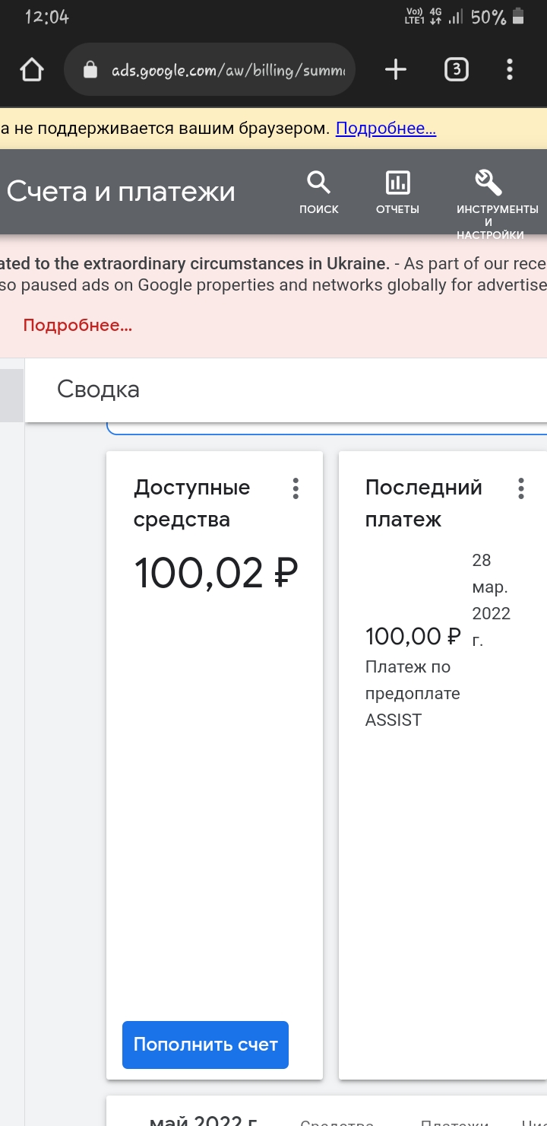
Task: Click the май 2022 г. month label
Action: point(204,1120)
